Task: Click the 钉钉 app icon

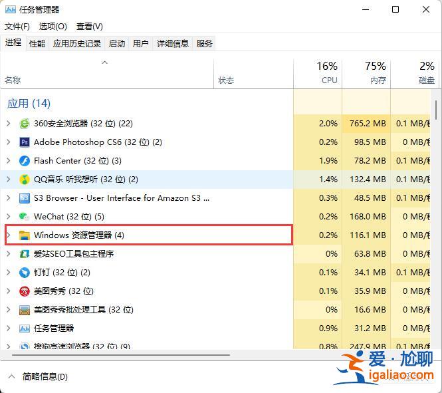Action: [25, 273]
